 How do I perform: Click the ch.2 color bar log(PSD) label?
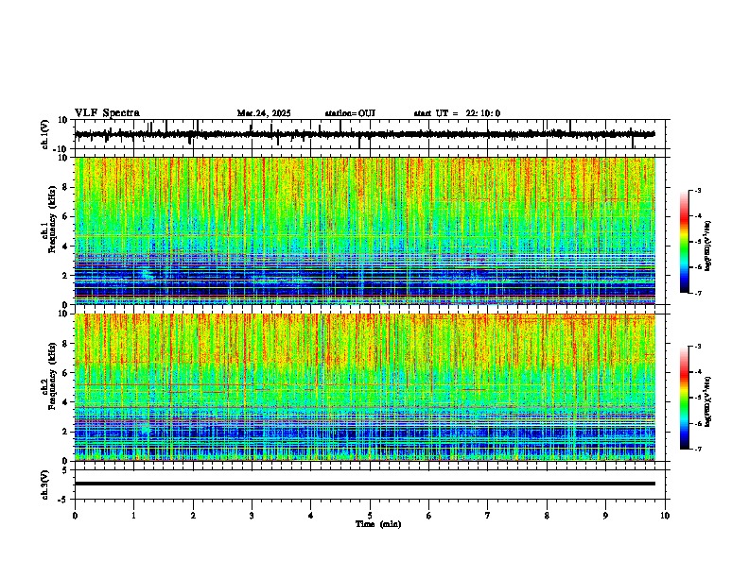[x=708, y=402]
